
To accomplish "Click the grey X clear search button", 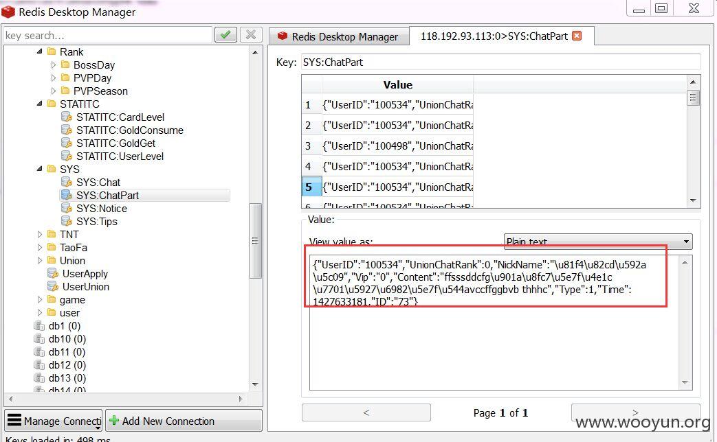I will coord(251,35).
